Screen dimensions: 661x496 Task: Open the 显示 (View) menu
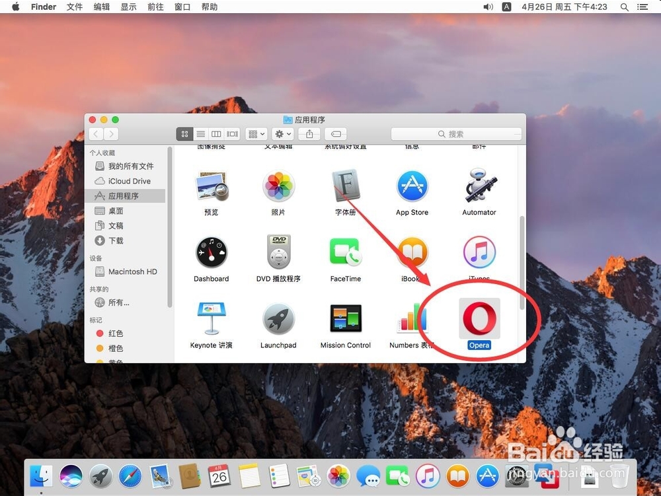tap(129, 7)
